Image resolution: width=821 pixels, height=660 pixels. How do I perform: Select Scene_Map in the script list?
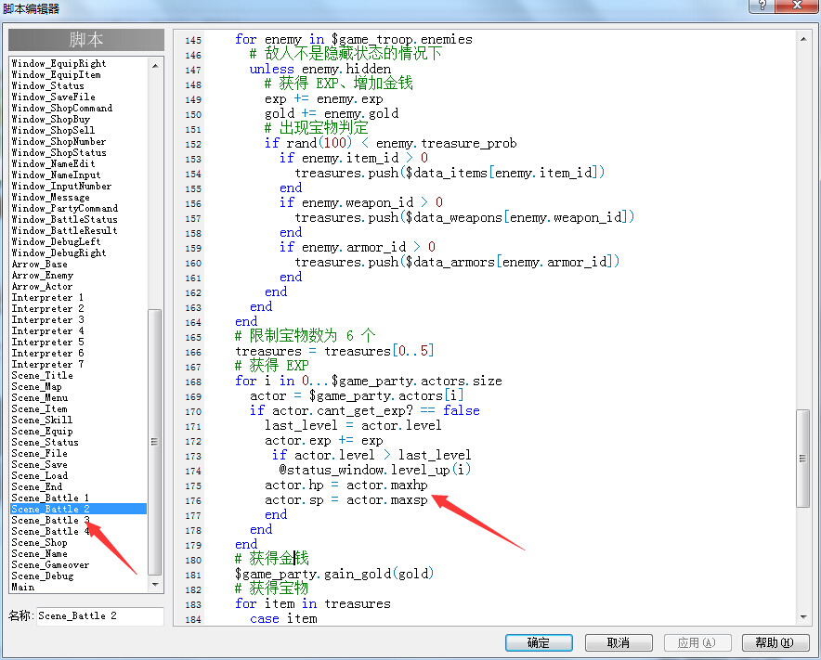point(36,387)
